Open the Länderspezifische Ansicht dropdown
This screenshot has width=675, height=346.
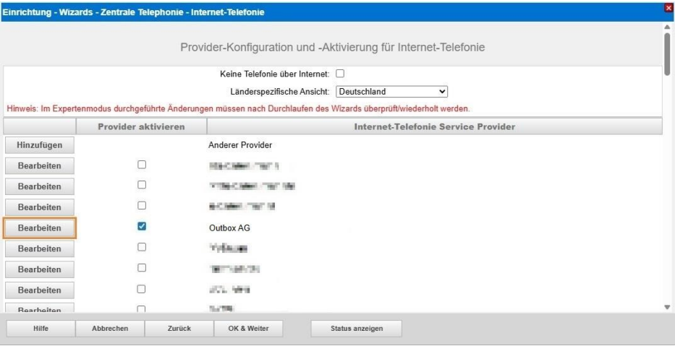pos(392,92)
